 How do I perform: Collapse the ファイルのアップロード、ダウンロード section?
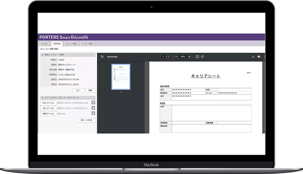[x=43, y=98]
